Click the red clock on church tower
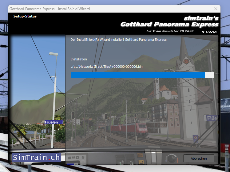Screen dimensions: 230x172 (x=186, y=61)
